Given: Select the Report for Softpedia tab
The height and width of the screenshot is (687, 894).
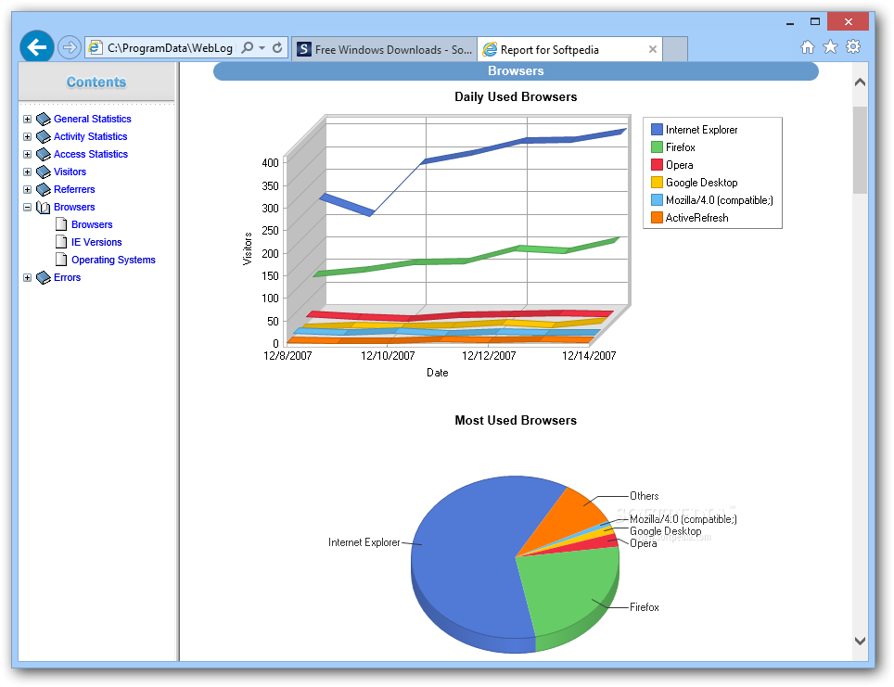Looking at the screenshot, I should [570, 49].
